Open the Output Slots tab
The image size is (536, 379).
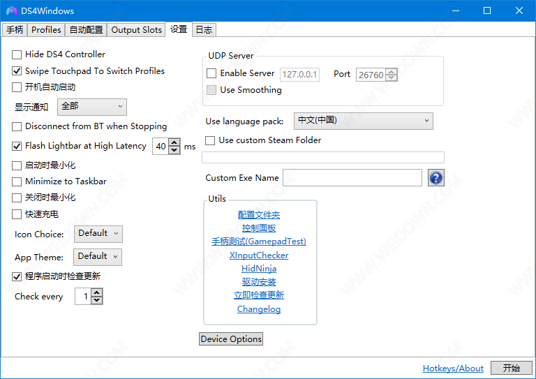click(x=136, y=30)
